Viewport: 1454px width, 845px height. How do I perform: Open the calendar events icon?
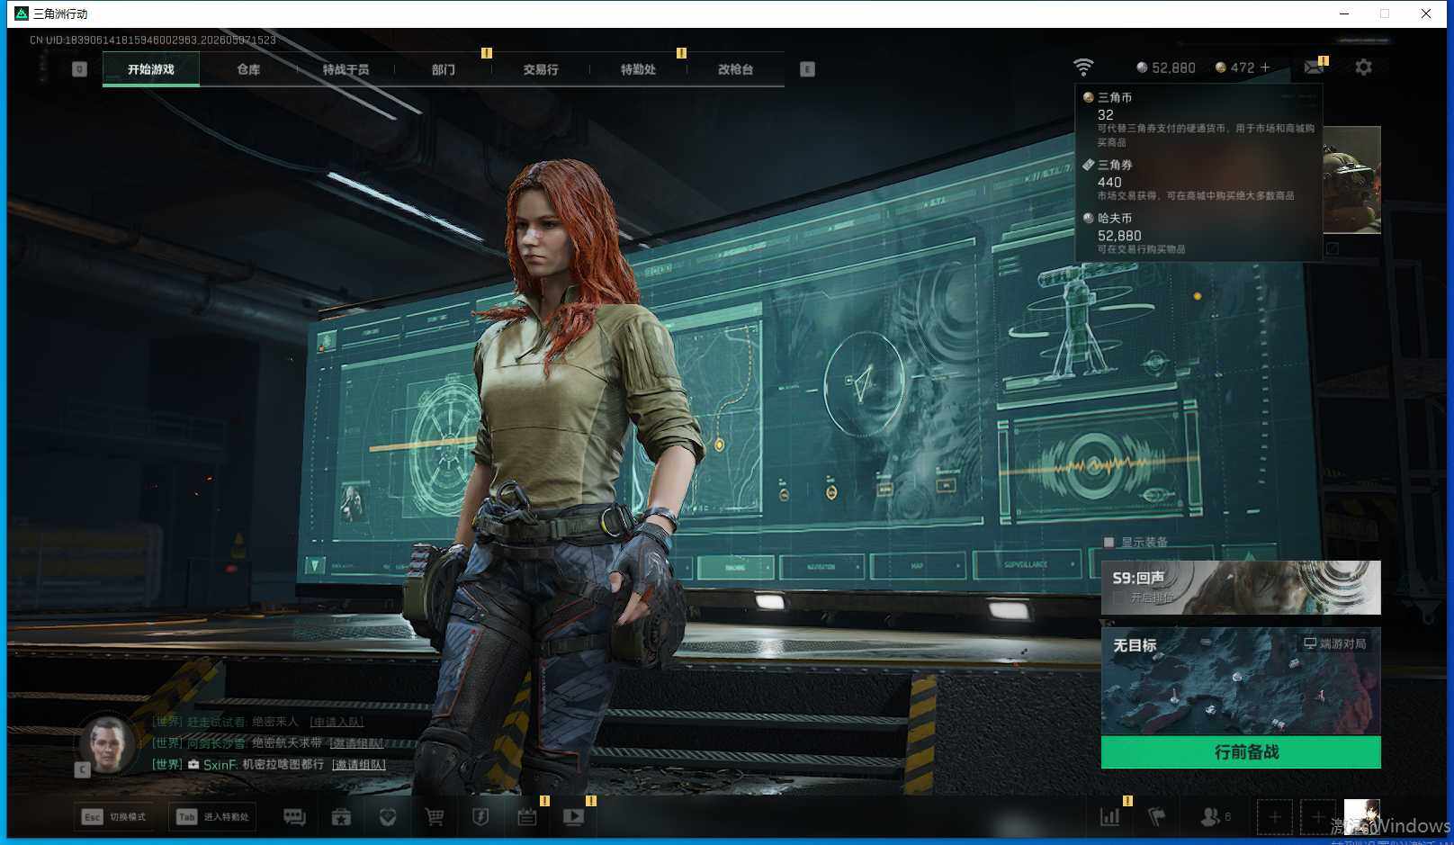(x=527, y=816)
